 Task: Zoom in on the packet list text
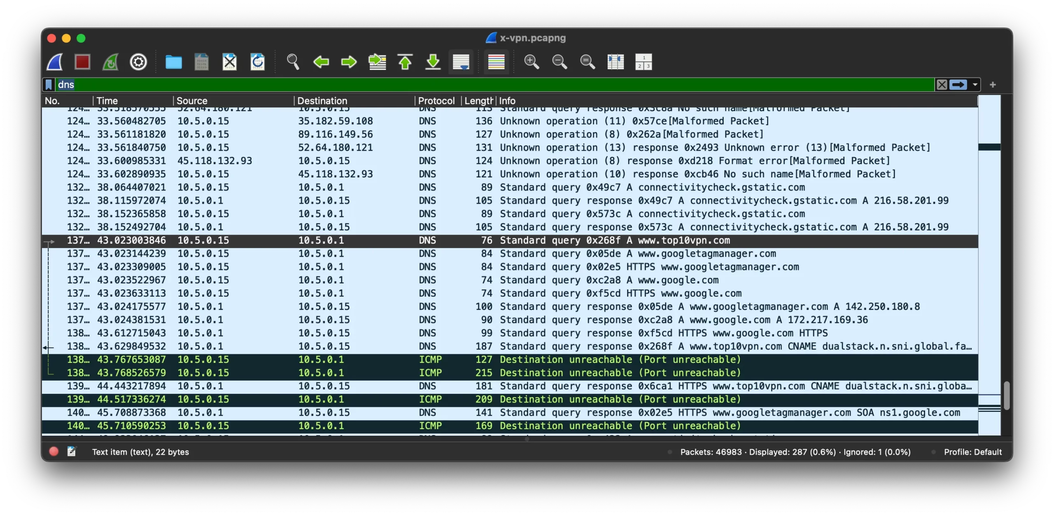pyautogui.click(x=531, y=62)
